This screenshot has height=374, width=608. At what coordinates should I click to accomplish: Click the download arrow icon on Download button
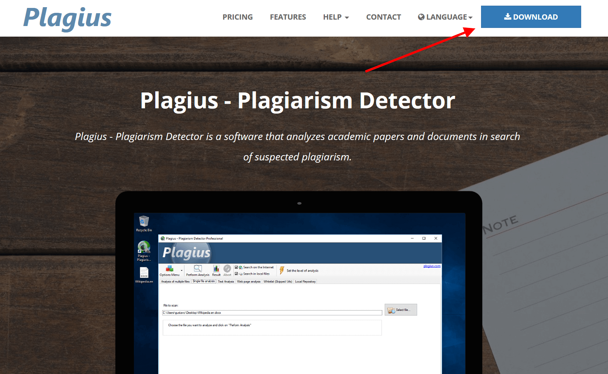[507, 17]
